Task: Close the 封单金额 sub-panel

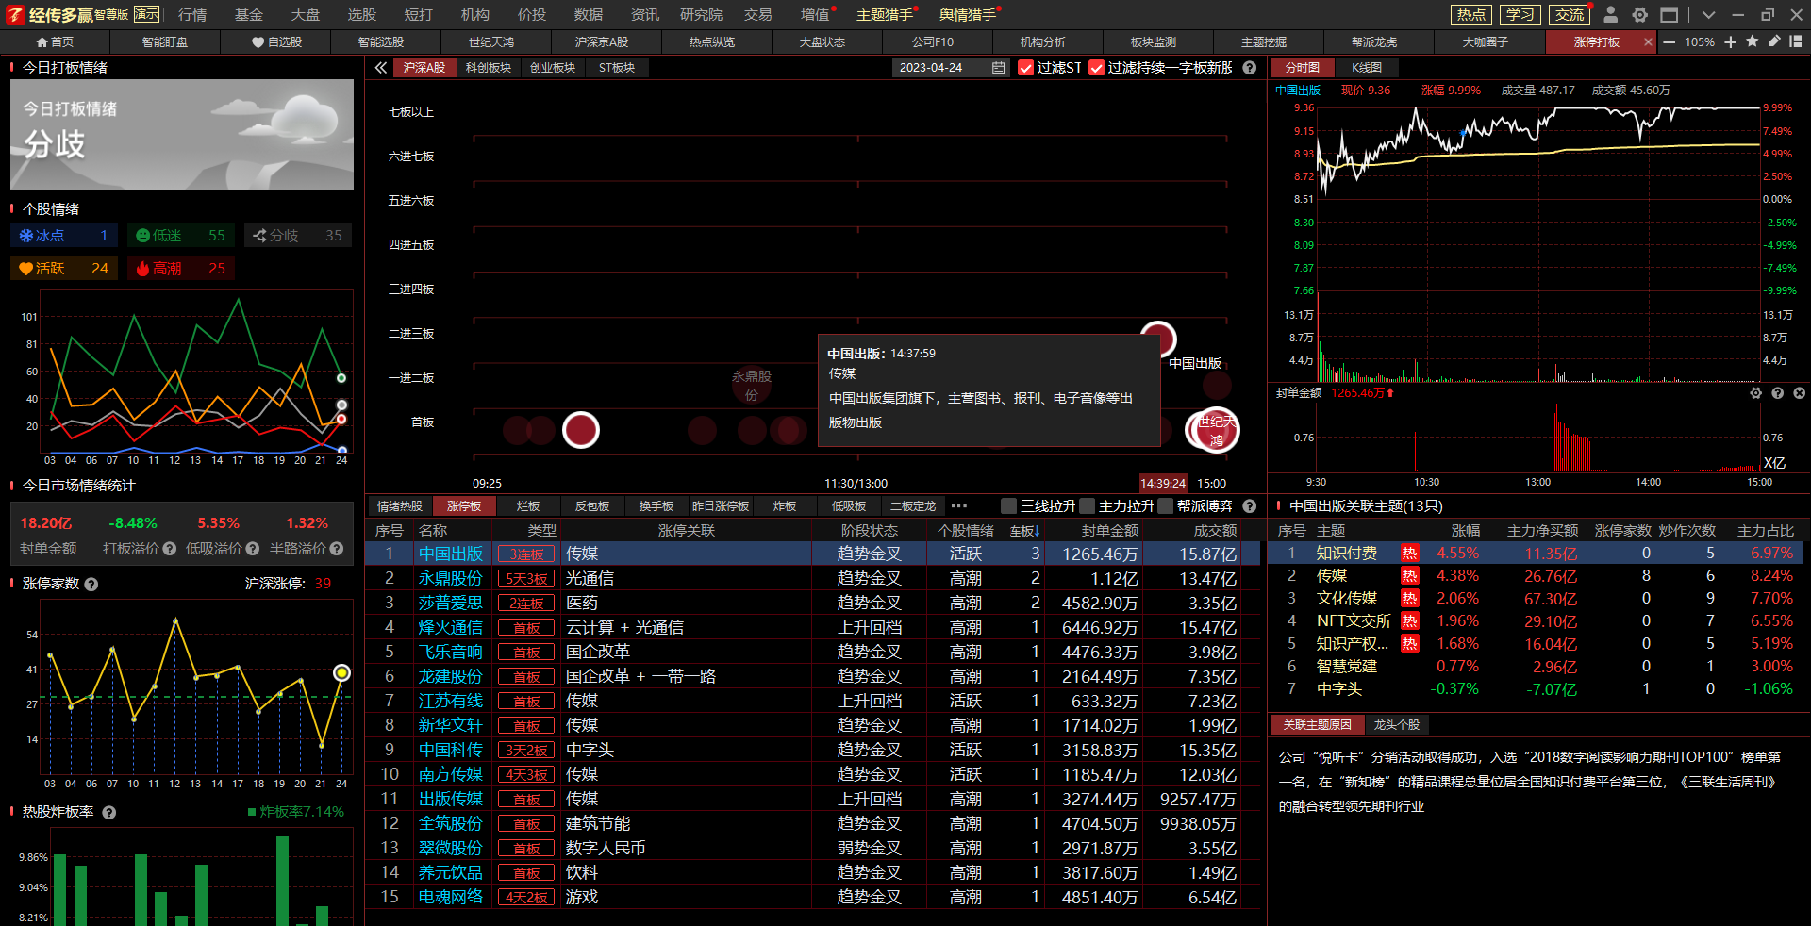Action: point(1799,393)
